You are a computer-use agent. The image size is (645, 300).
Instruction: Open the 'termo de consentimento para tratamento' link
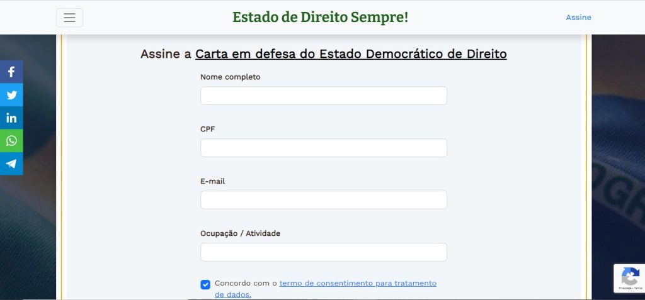tap(357, 284)
